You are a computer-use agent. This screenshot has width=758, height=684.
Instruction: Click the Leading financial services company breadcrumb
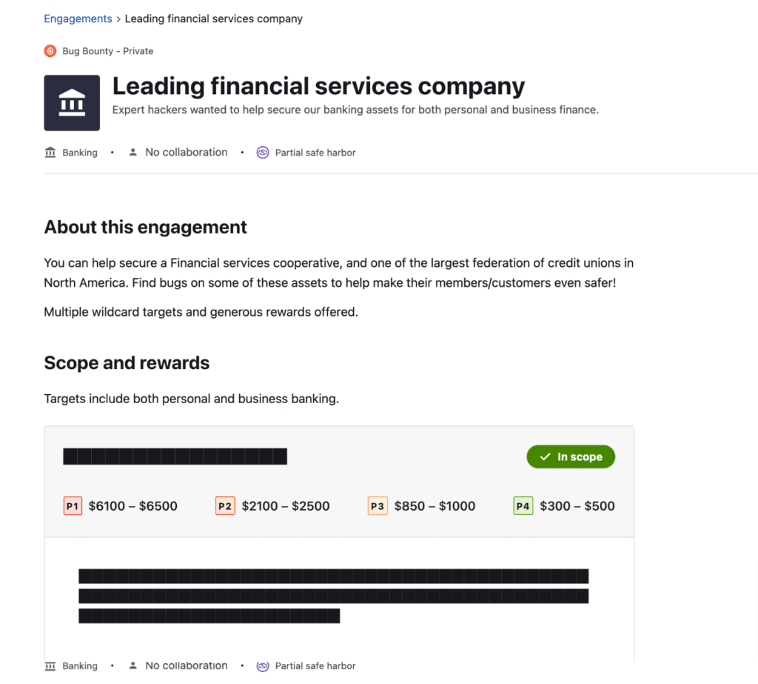(x=213, y=19)
